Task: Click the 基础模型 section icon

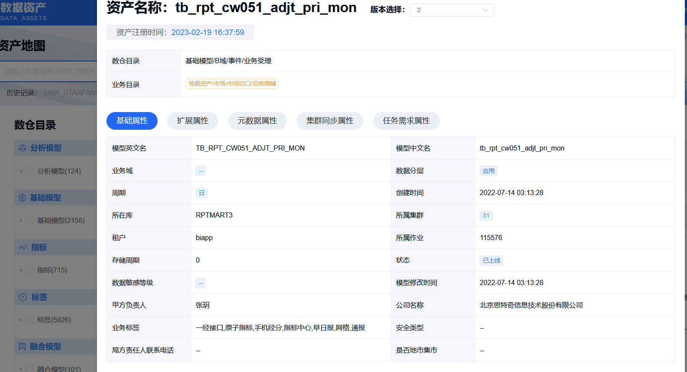Action: [23, 198]
